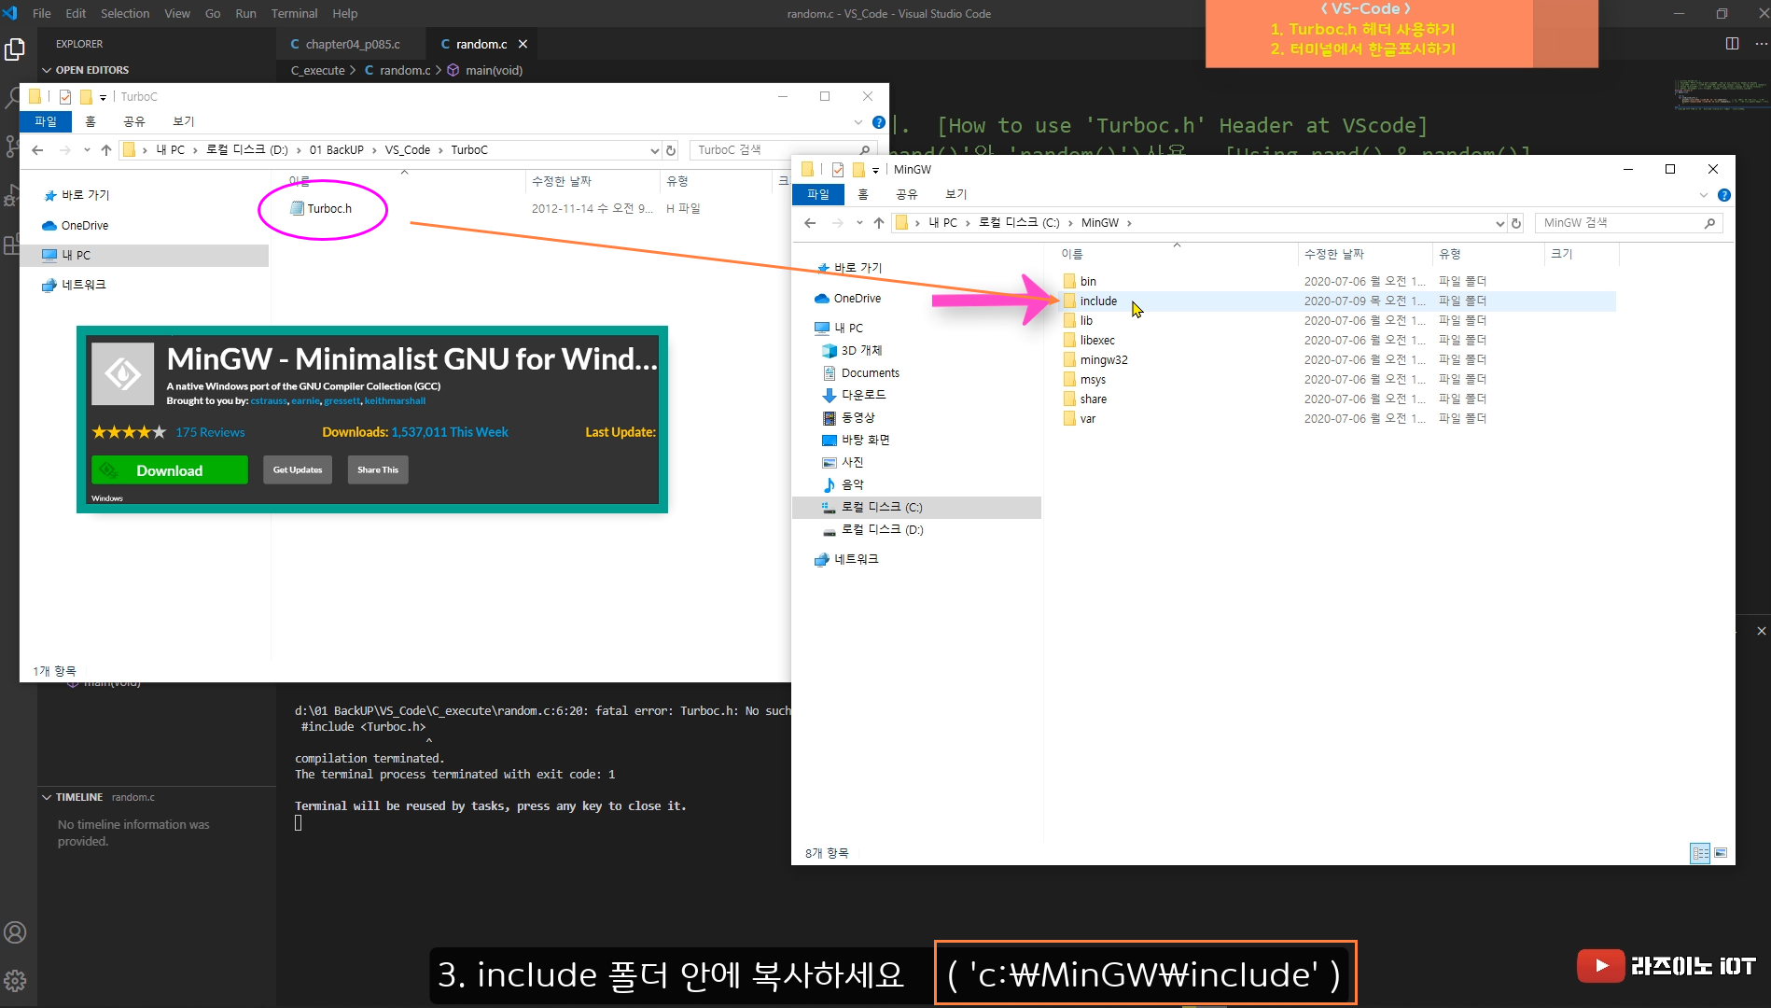1771x1008 pixels.
Task: Expand the ribbon in MinGW window
Action: click(x=1703, y=195)
